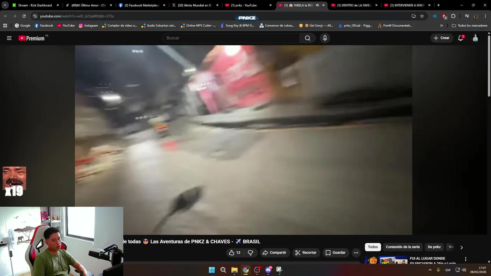The image size is (491, 276).
Task: Open Song Key & BPM Finder bookmark
Action: (237, 26)
